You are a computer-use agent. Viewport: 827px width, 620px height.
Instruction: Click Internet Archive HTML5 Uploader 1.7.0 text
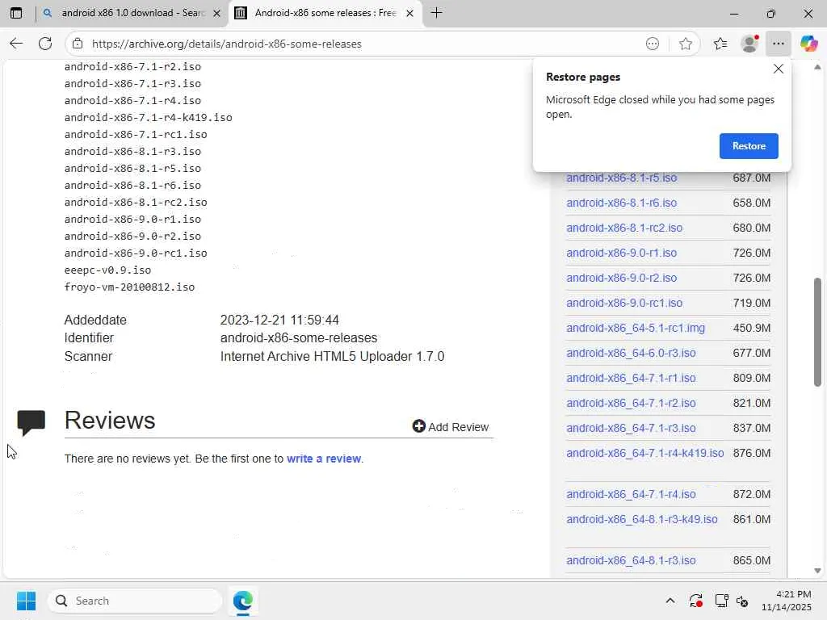coord(332,356)
